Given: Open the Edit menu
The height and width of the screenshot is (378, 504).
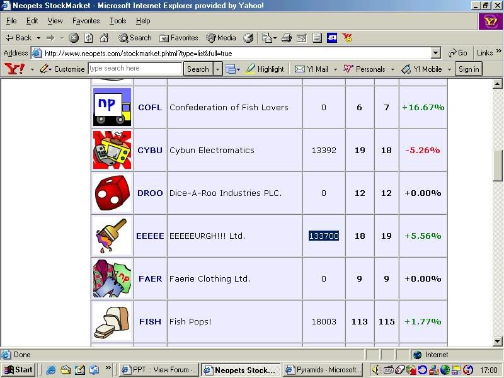Looking at the screenshot, I should (32, 21).
